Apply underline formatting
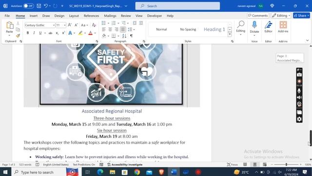The width and height of the screenshot is (312, 176). pos(40,33)
